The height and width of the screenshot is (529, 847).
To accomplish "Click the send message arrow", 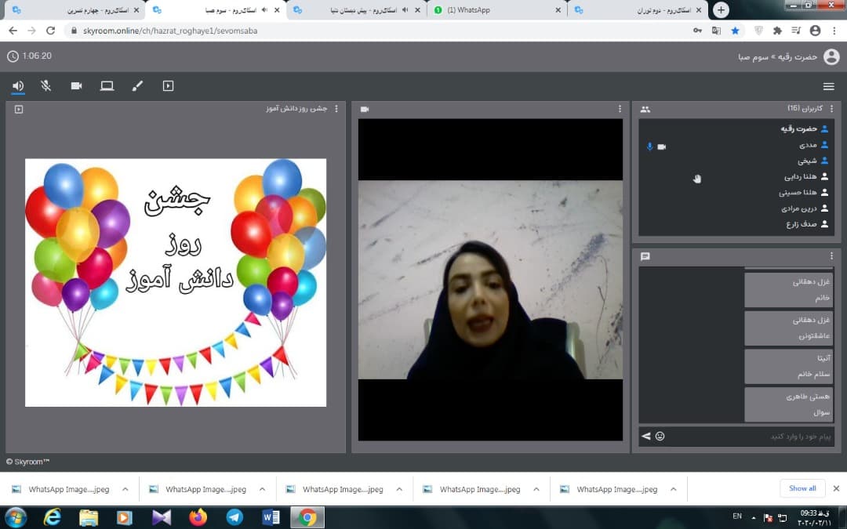I will 646,436.
